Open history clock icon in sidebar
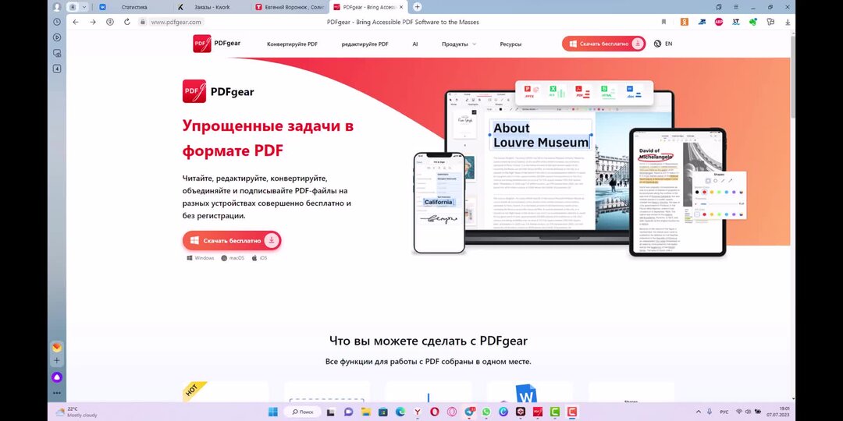The width and height of the screenshot is (843, 421). [57, 22]
